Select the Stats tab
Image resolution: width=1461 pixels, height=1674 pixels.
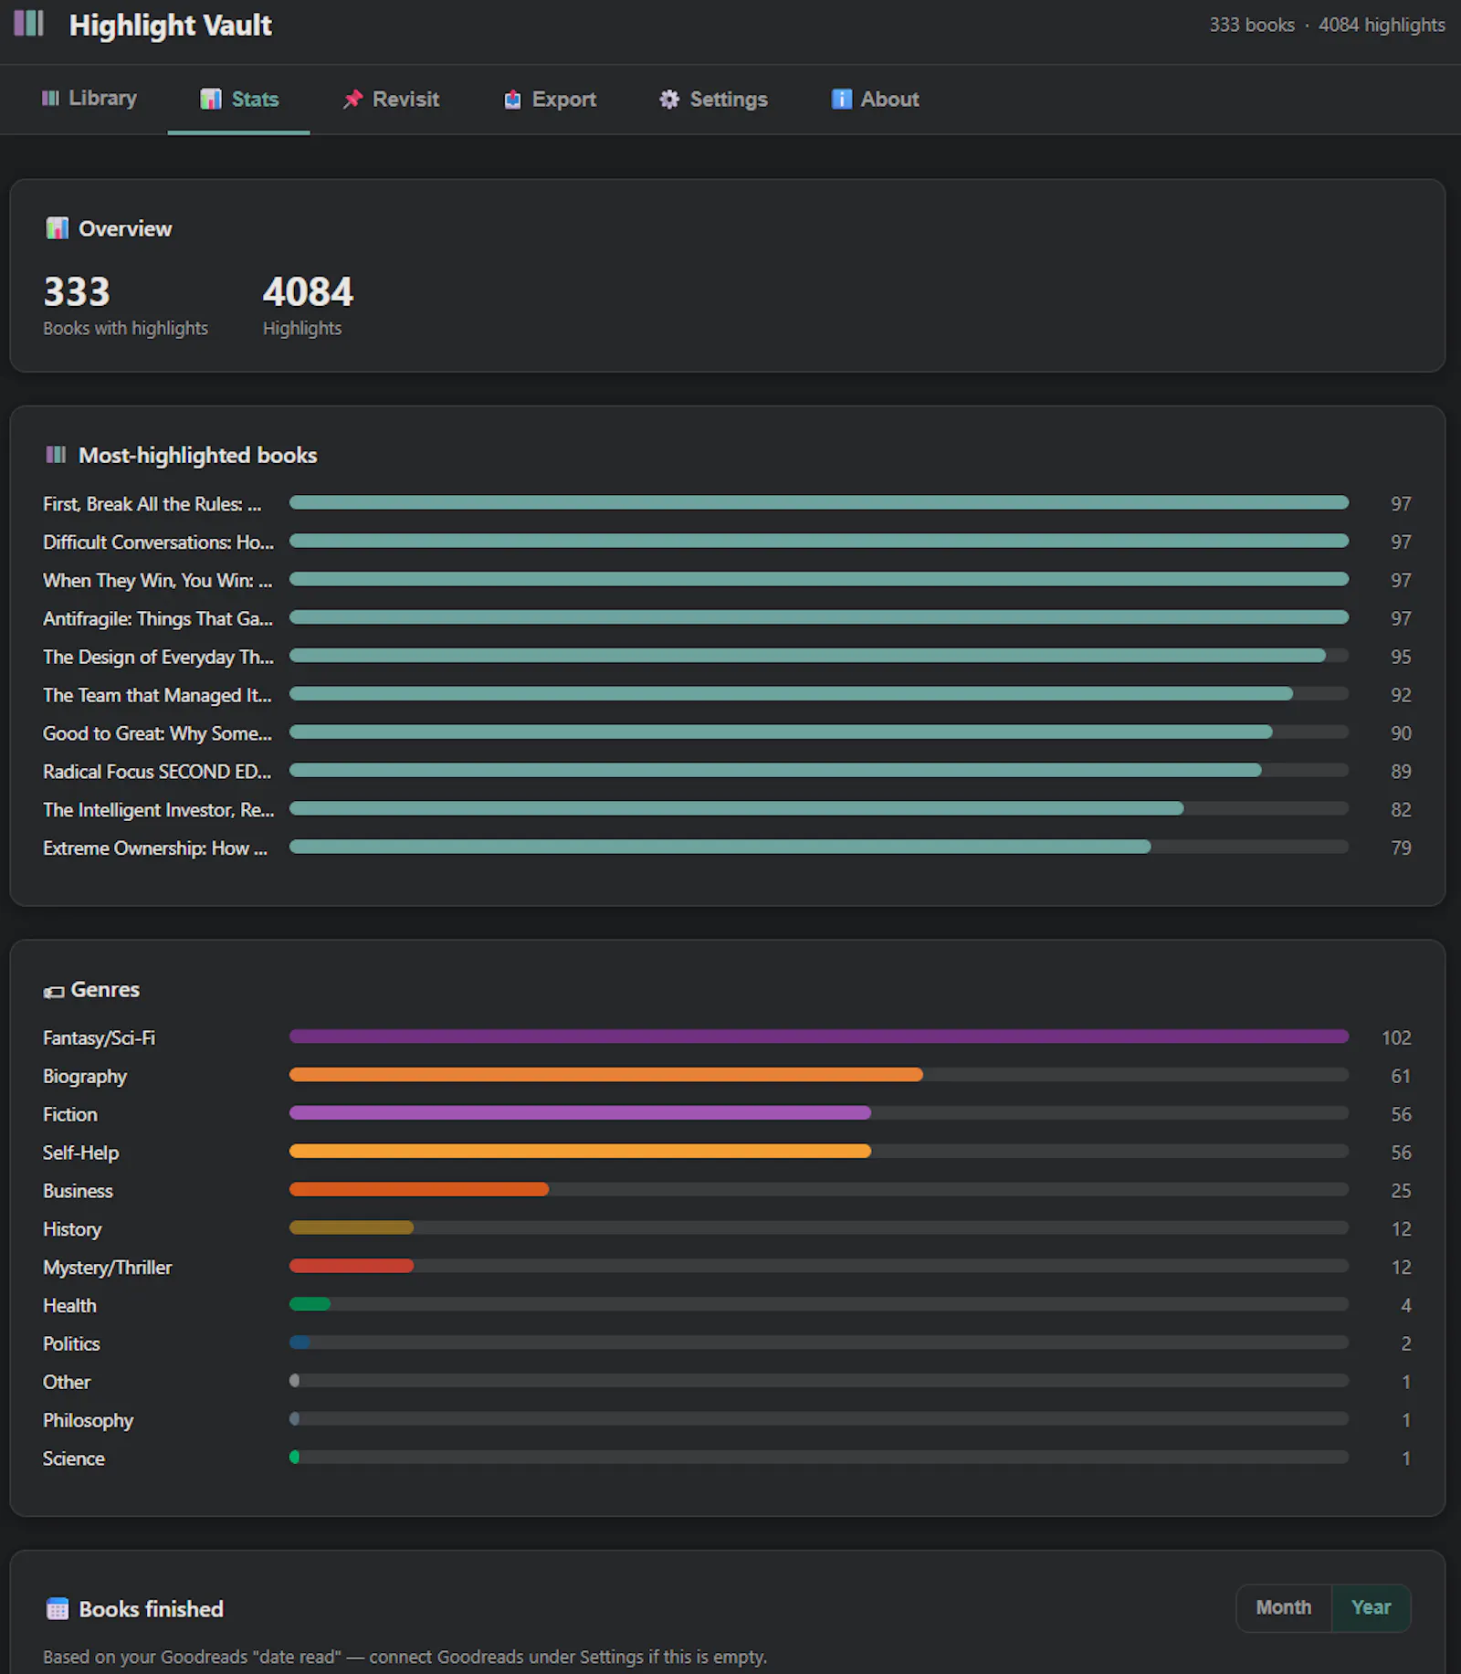pos(239,99)
